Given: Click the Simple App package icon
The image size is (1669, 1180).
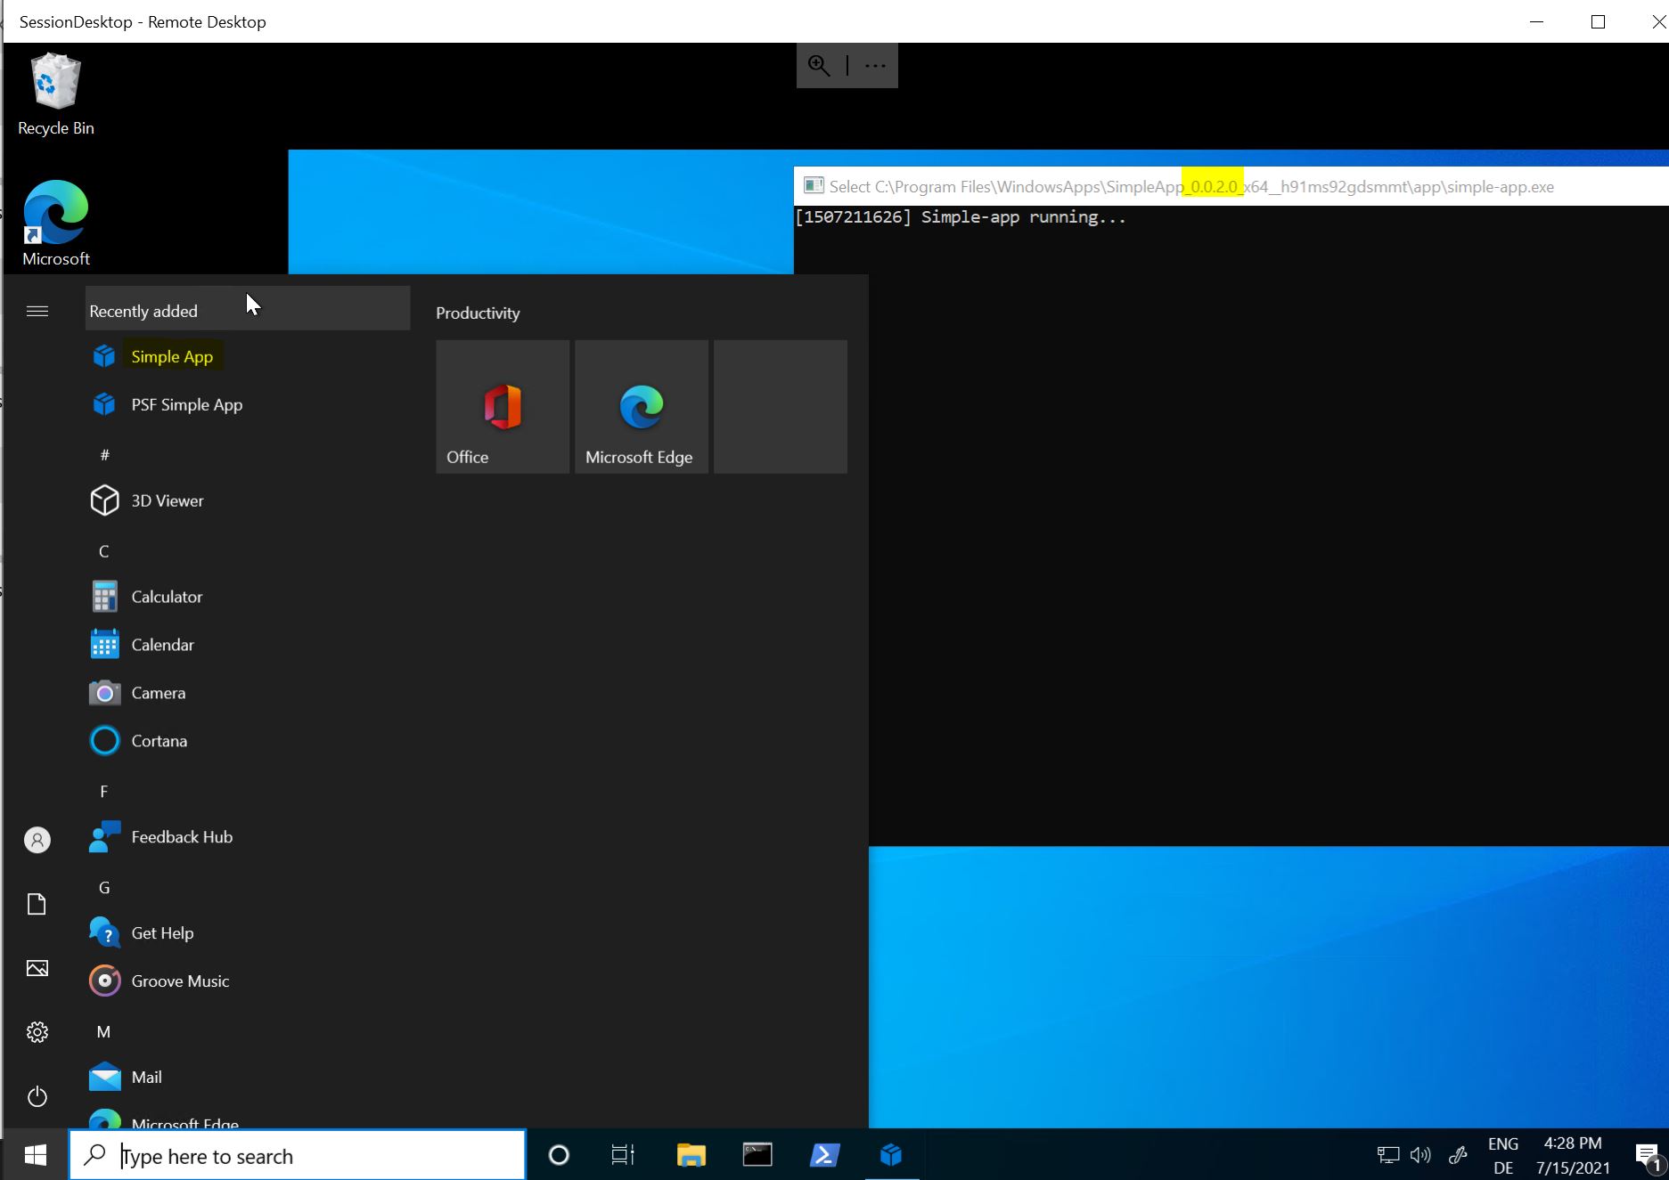Looking at the screenshot, I should 104,356.
